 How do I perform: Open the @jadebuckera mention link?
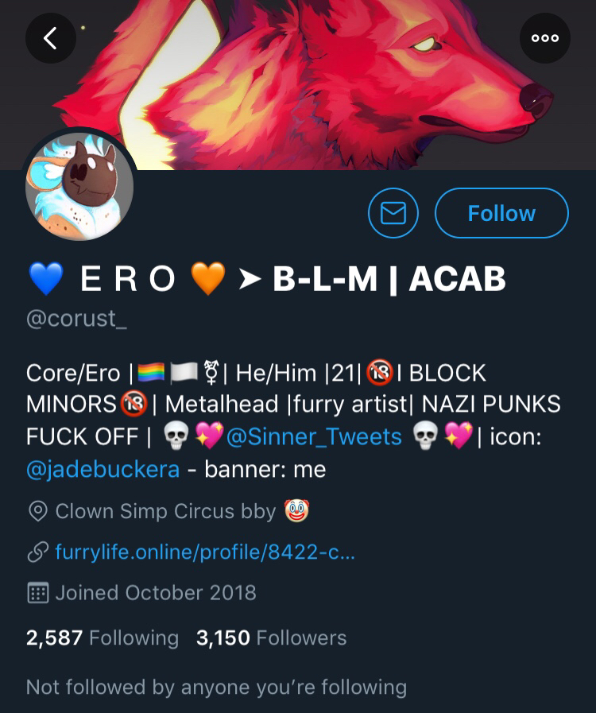pos(103,469)
